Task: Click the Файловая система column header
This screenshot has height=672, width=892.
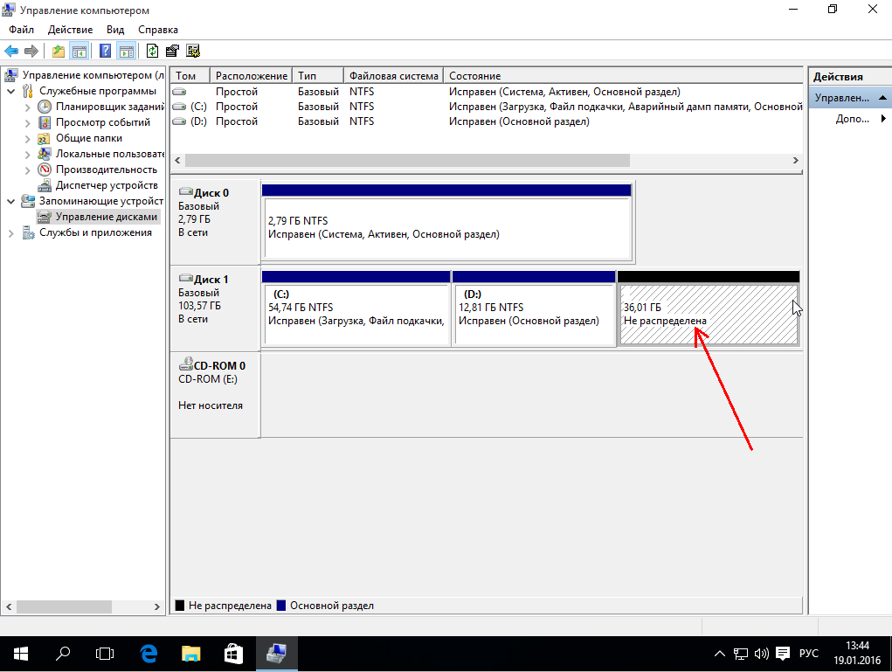Action: (393, 76)
